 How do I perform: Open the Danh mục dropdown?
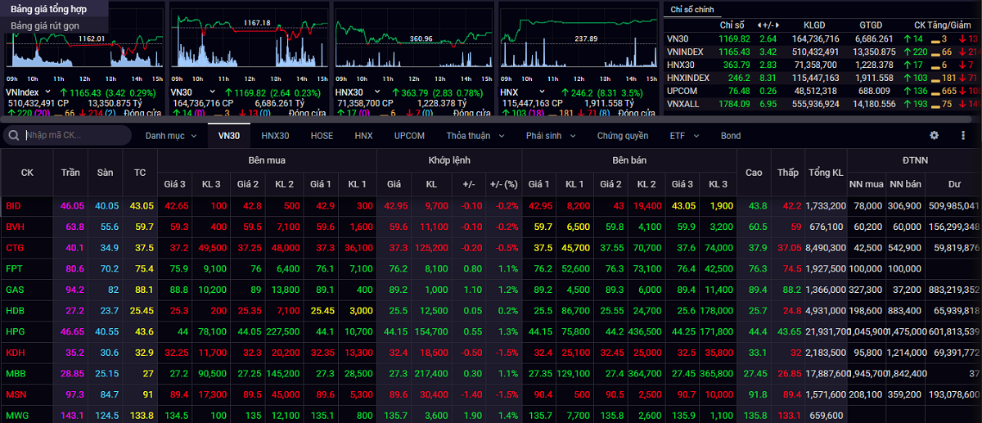[169, 136]
